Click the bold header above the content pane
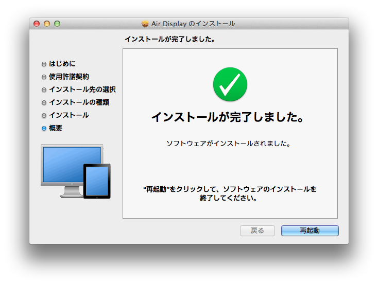 (x=170, y=39)
